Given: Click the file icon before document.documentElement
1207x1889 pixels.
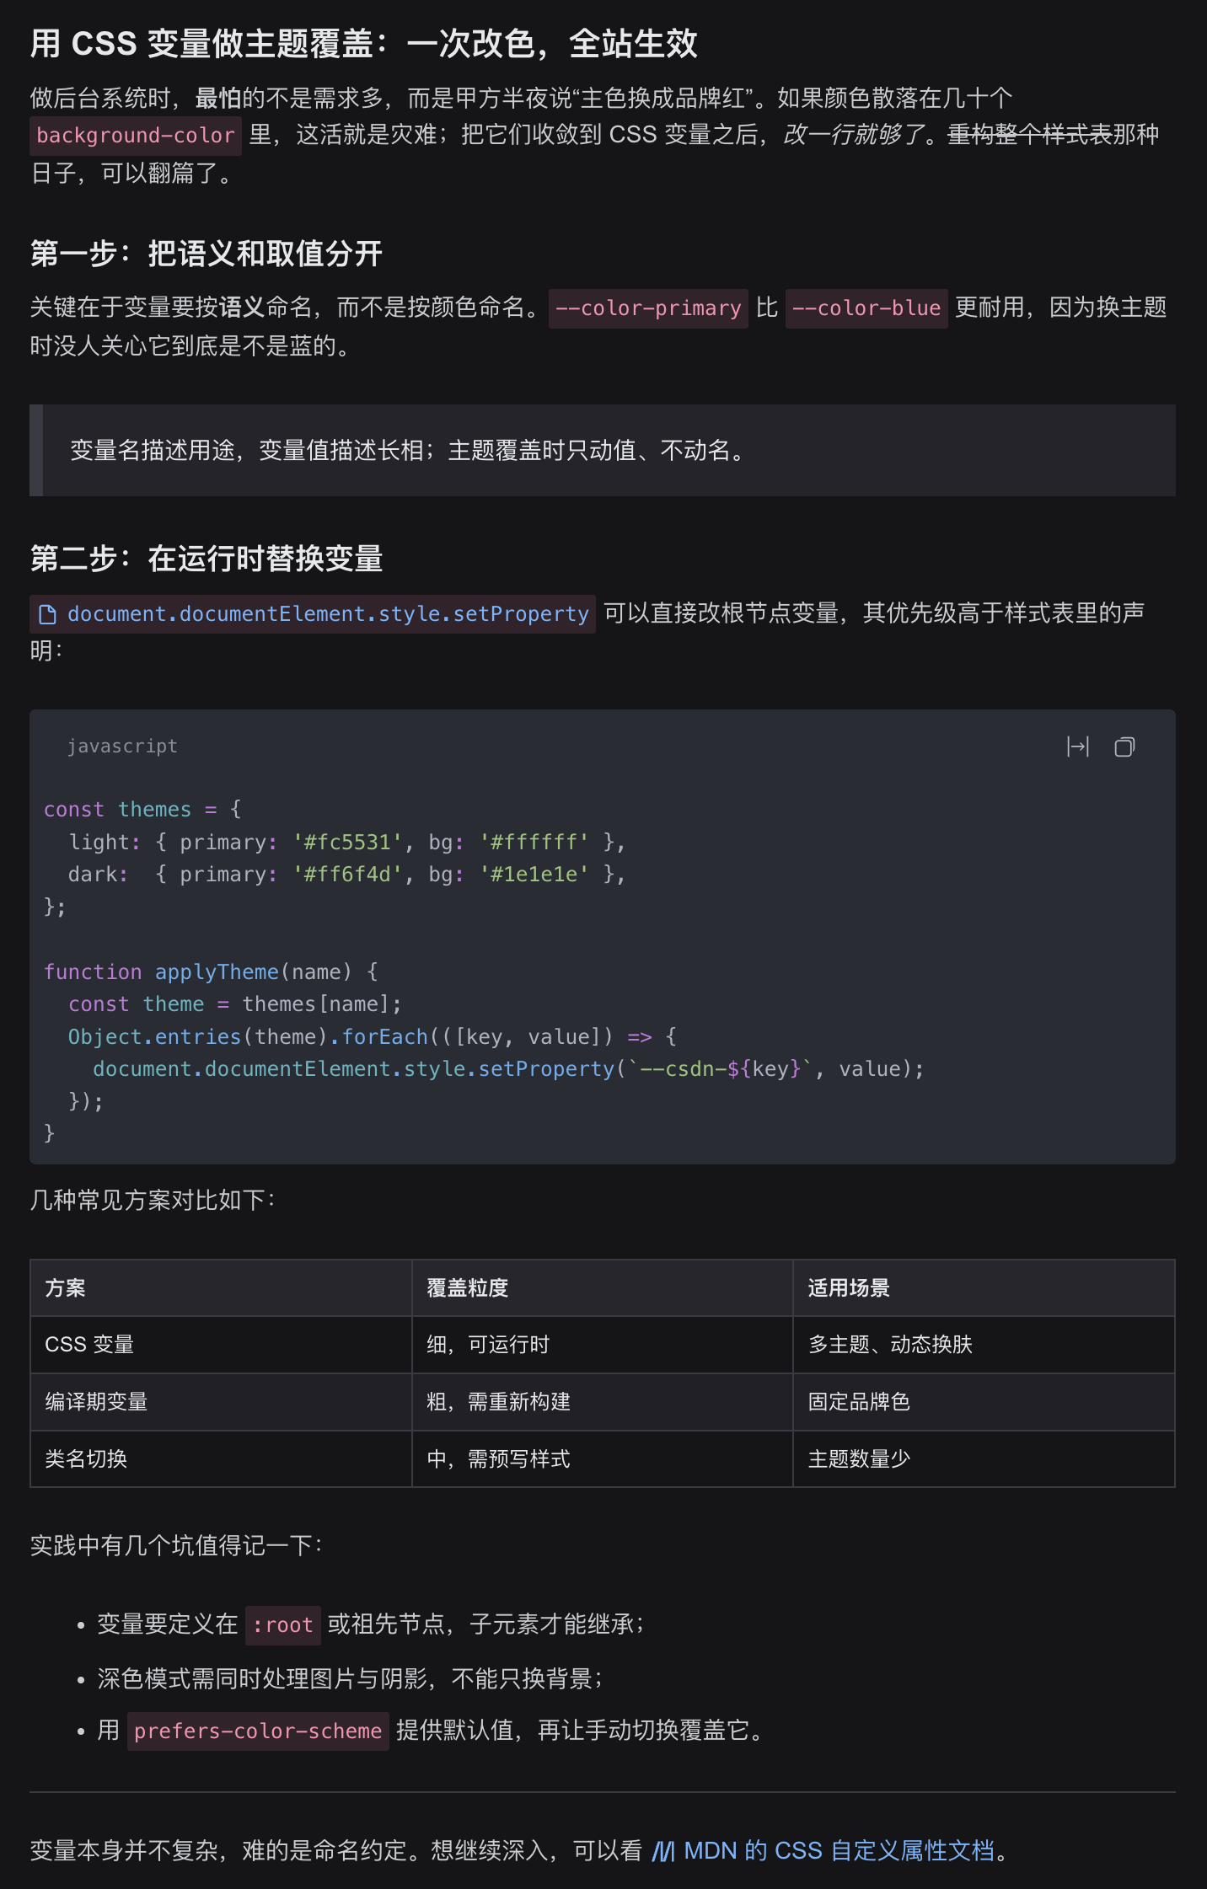Looking at the screenshot, I should click(x=48, y=614).
